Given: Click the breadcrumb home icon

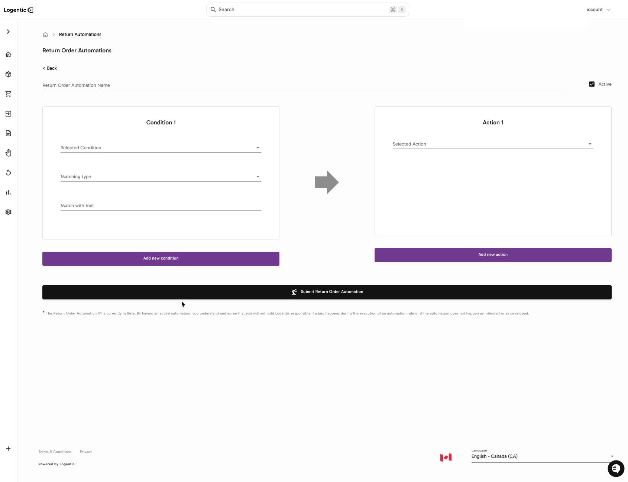Looking at the screenshot, I should click(x=45, y=35).
